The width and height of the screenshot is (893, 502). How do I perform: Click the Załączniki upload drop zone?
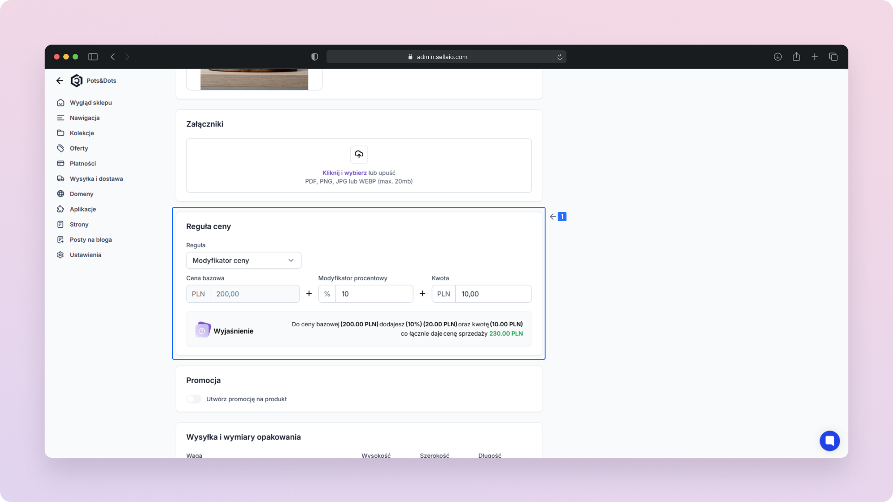click(x=359, y=165)
